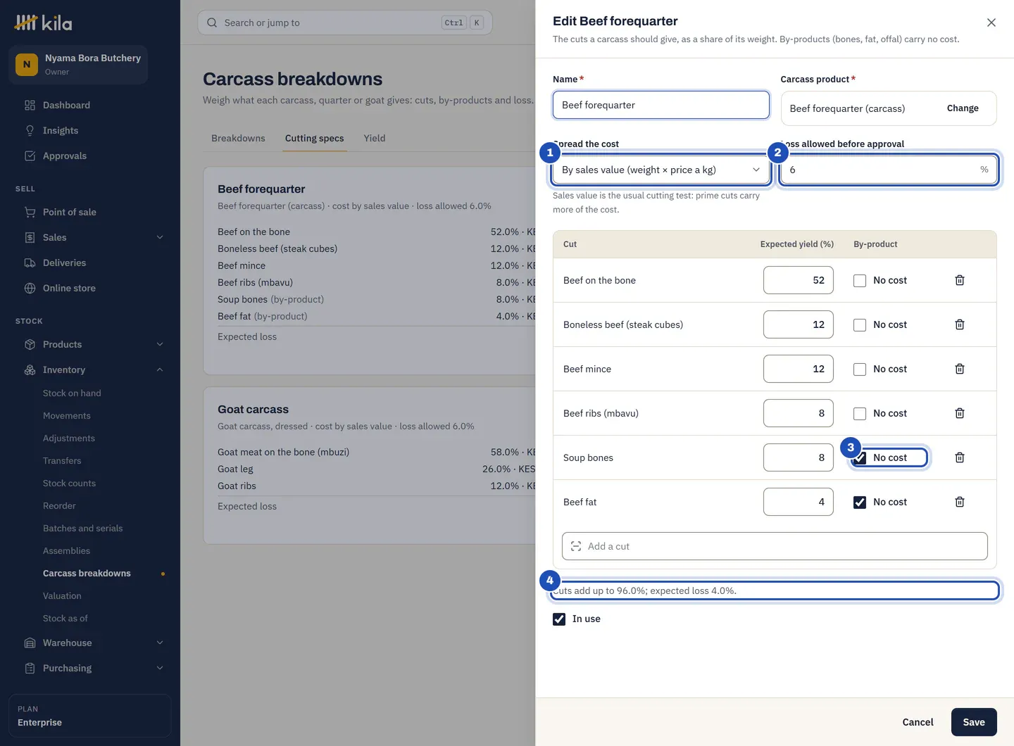The image size is (1014, 746).
Task: Open Deliveries truck icon
Action: [x=30, y=263]
